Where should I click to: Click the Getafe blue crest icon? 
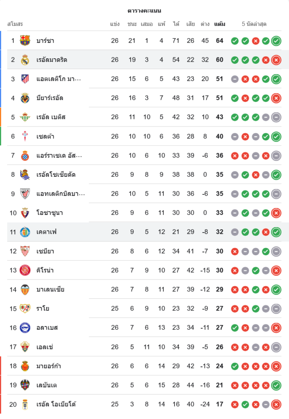25,232
